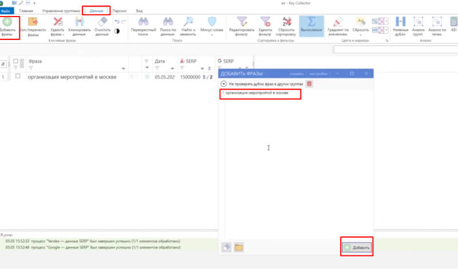Screen dimensions: 458x269
Task: Tick the checkbox for row 1 phrase
Action: point(18,76)
